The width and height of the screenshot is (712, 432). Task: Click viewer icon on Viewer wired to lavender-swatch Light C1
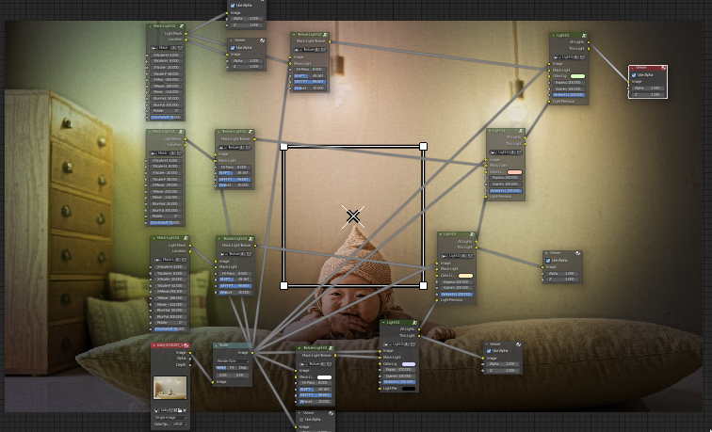[518, 344]
